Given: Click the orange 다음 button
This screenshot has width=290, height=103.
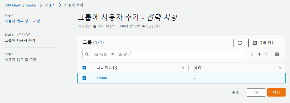Looking at the screenshot, I should pos(276,92).
